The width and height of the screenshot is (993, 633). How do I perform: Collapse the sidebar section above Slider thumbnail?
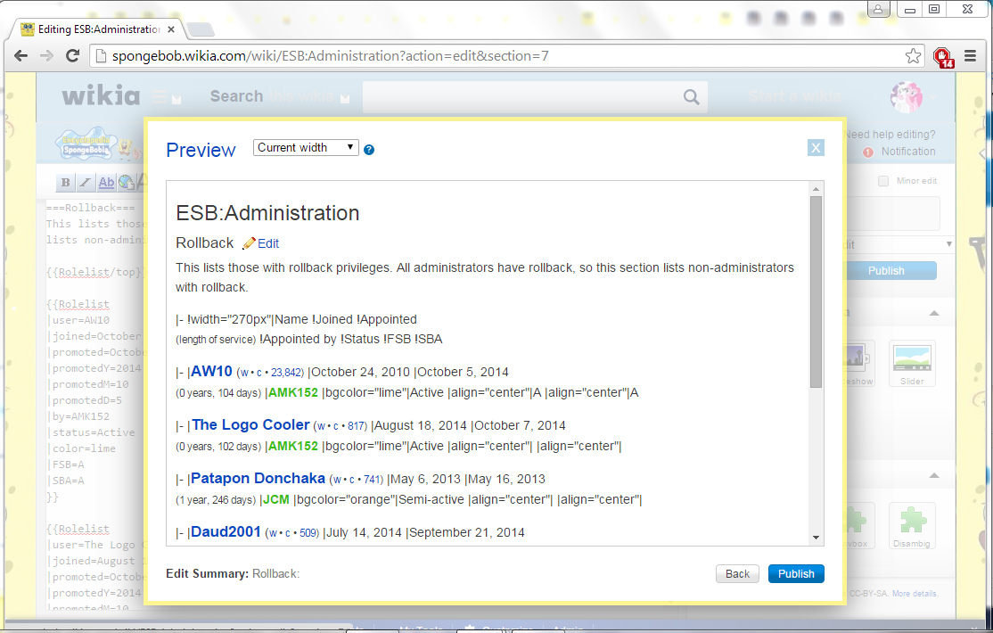pyautogui.click(x=934, y=313)
